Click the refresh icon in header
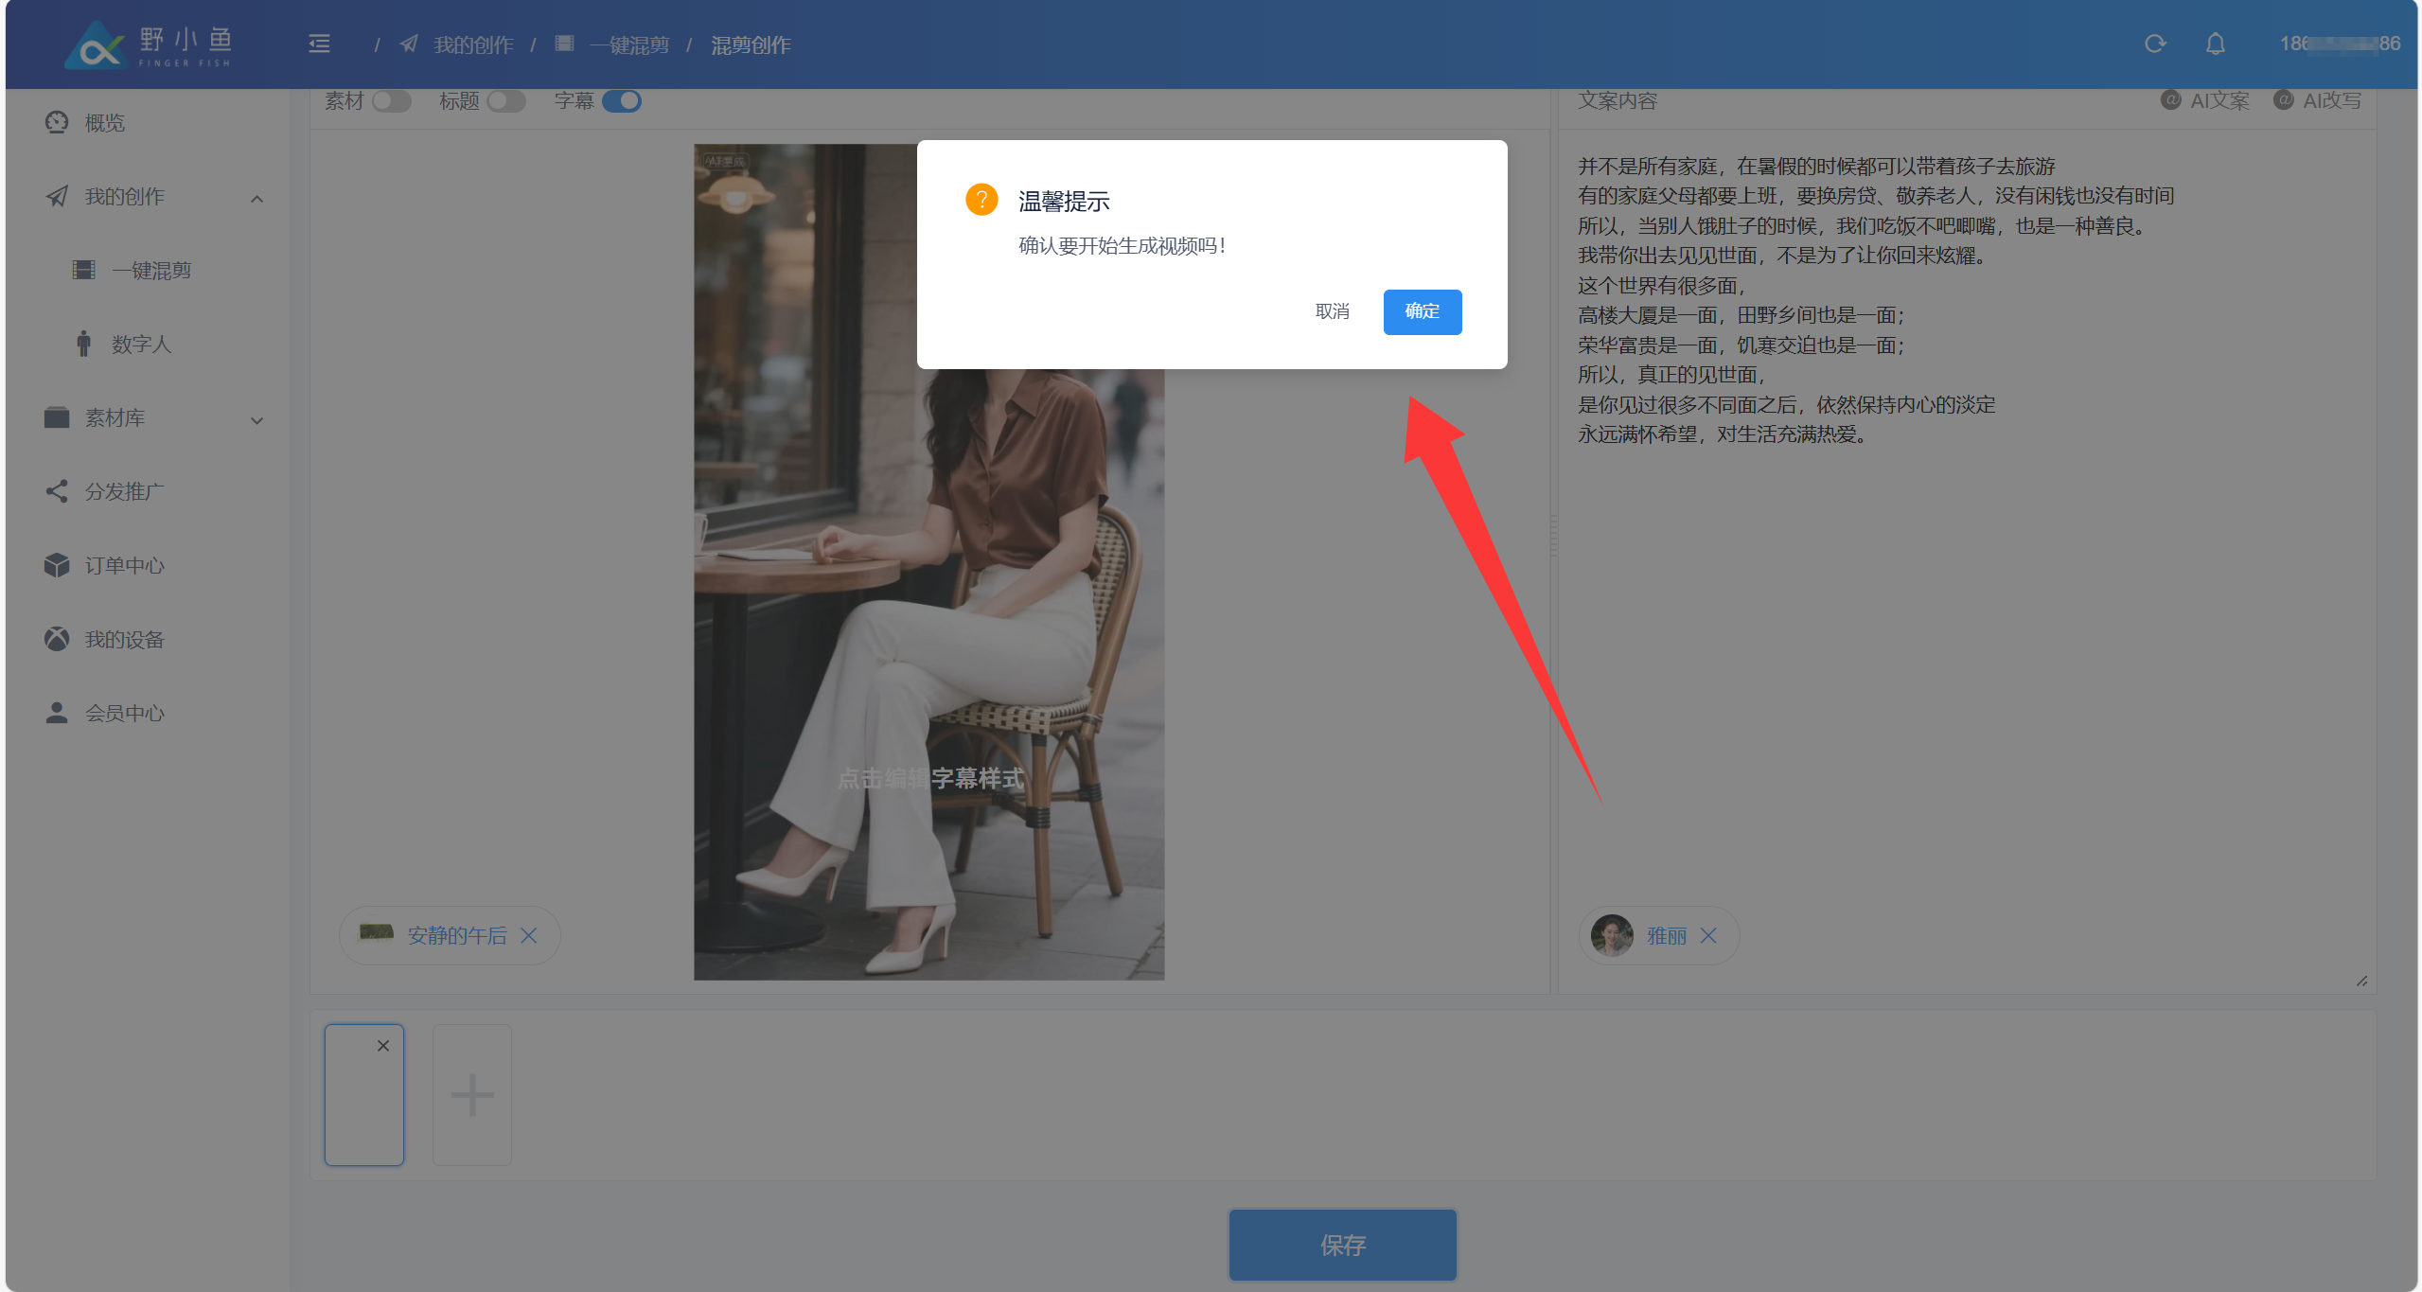 2155,44
